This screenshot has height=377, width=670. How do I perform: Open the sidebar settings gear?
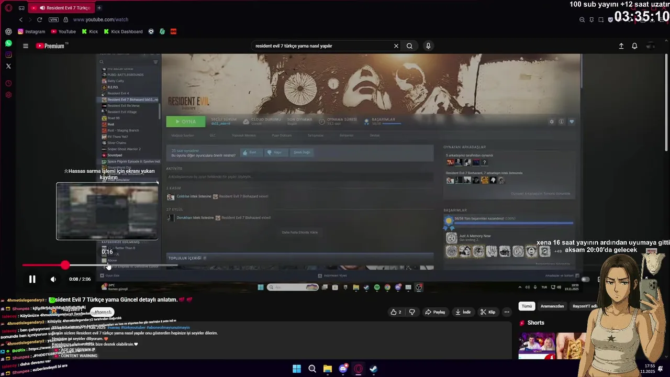click(8, 95)
